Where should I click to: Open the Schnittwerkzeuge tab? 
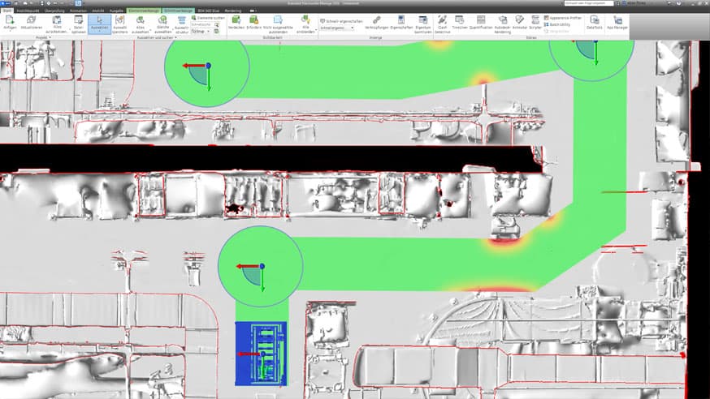pos(178,11)
